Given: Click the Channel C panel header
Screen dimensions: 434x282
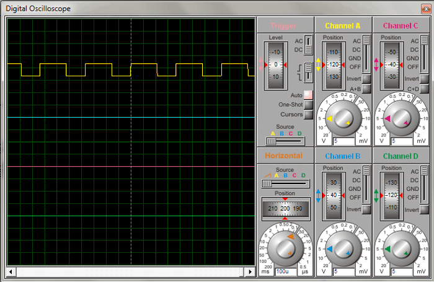Looking at the screenshot, I should click(401, 25).
